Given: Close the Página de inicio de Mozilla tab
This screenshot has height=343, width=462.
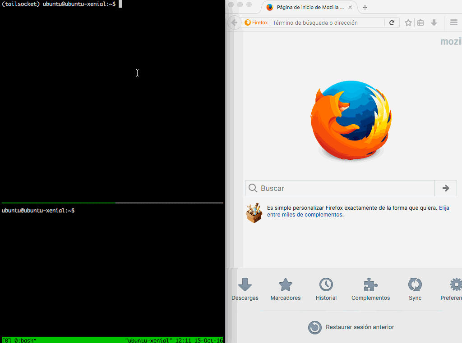Looking at the screenshot, I should point(350,7).
